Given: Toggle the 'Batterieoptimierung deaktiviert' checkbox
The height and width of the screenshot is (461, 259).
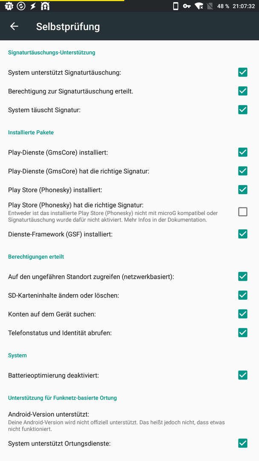Looking at the screenshot, I should pyautogui.click(x=242, y=375).
